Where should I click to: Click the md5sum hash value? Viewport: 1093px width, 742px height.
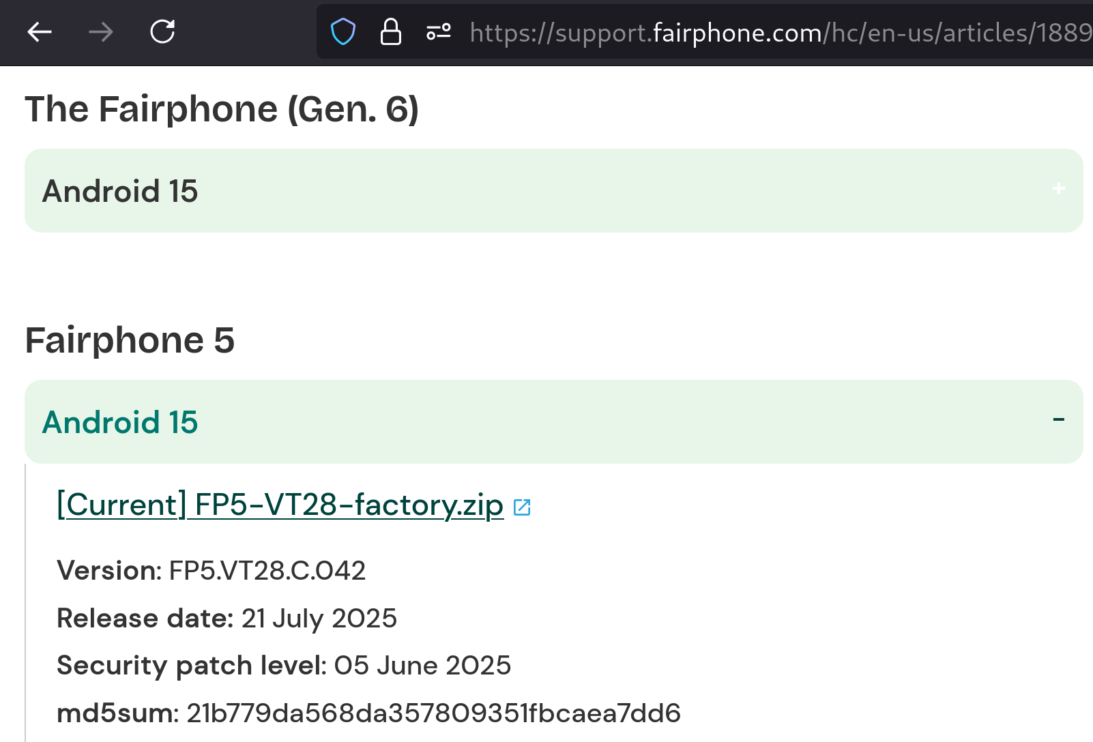tap(434, 713)
